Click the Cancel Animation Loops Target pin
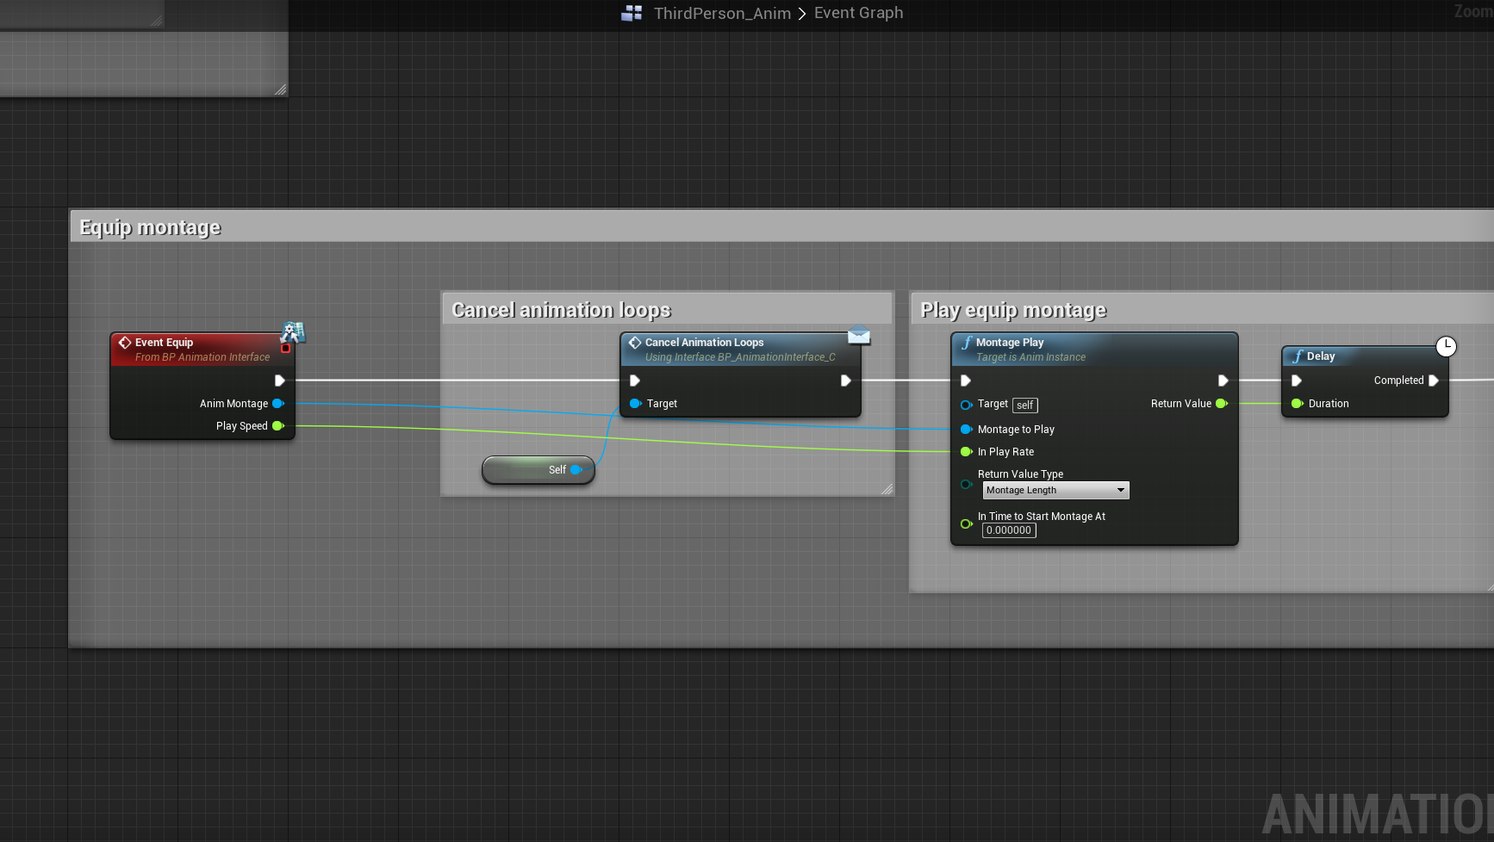The image size is (1494, 842). 635,404
